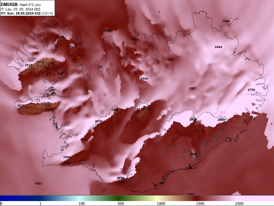Click the map value 1391
The image size is (274, 206).
pyautogui.click(x=135, y=40)
